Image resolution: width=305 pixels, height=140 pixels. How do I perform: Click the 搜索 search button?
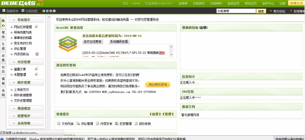pyautogui.click(x=261, y=11)
